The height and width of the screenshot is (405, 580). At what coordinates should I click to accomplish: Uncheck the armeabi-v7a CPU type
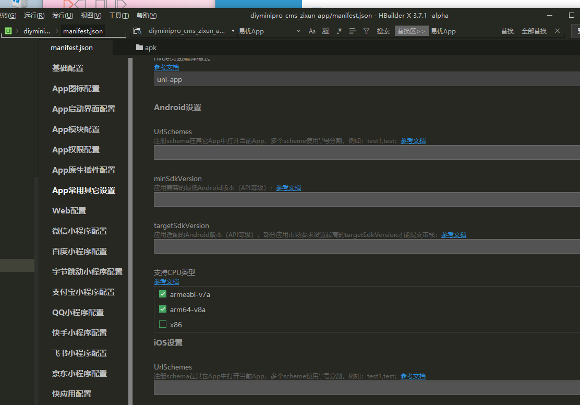pyautogui.click(x=163, y=294)
